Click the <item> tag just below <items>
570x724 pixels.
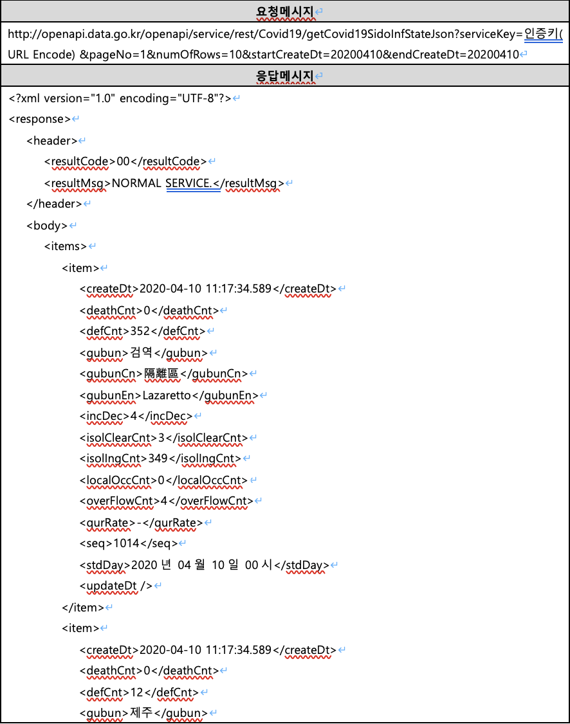(80, 268)
